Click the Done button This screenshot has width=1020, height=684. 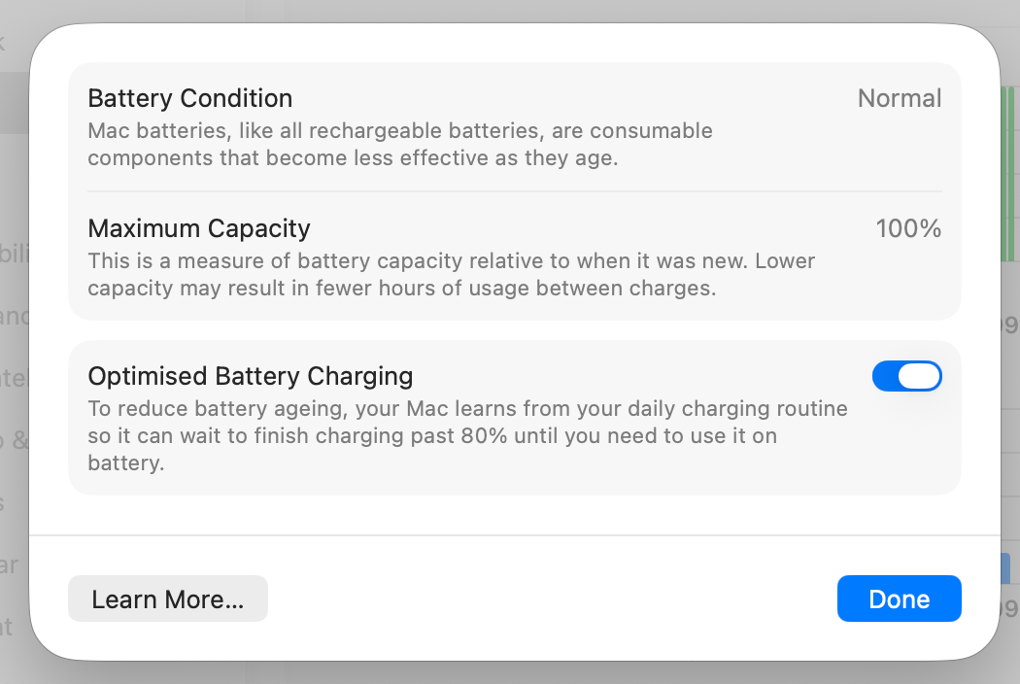click(x=899, y=598)
